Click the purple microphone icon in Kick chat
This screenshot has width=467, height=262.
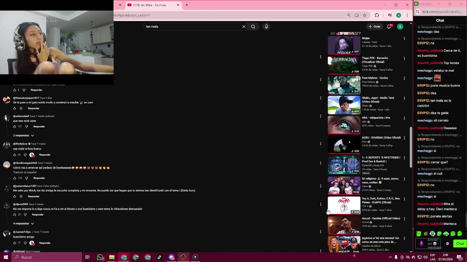click(421, 243)
